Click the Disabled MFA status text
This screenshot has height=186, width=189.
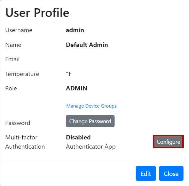[78, 137]
